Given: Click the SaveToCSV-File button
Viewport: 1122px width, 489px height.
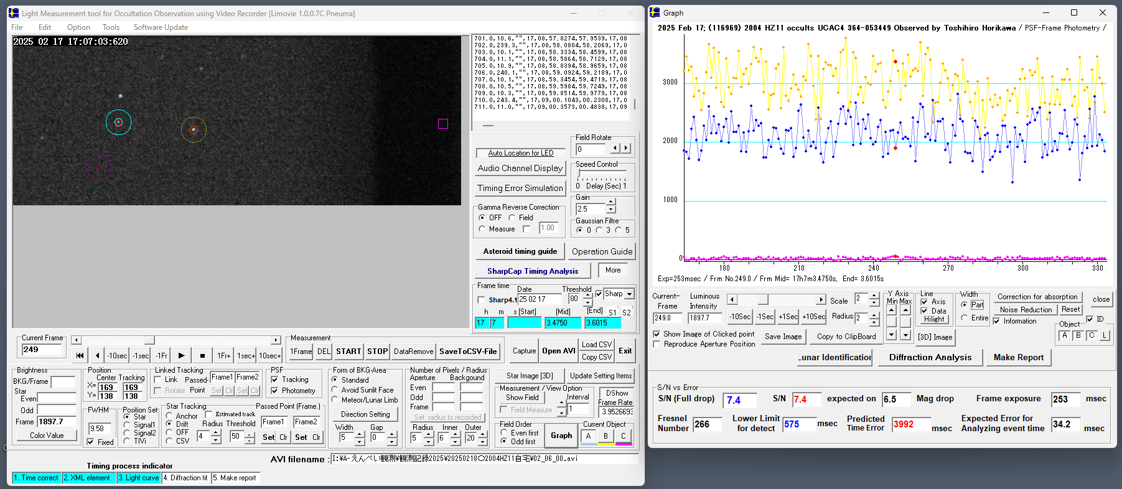Looking at the screenshot, I should (x=468, y=352).
